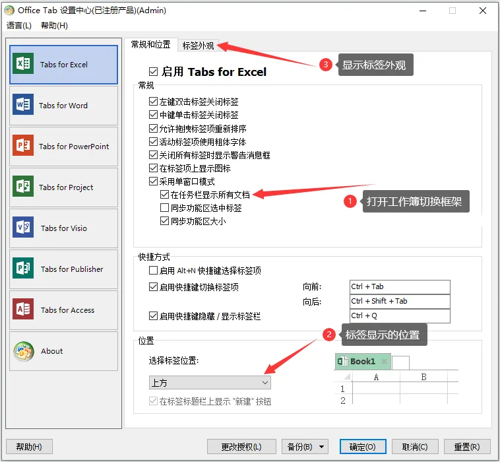The height and width of the screenshot is (462, 500).
Task: Click column B header in preview
Action: pos(423,377)
